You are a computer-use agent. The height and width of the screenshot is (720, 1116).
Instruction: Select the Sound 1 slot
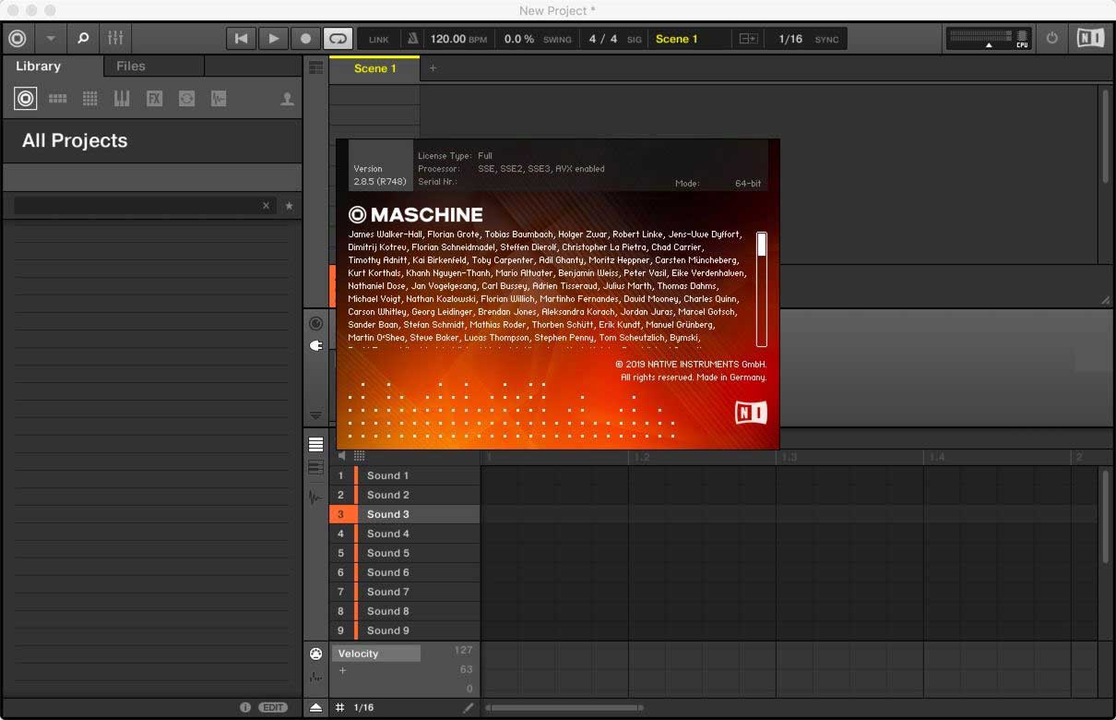(405, 475)
